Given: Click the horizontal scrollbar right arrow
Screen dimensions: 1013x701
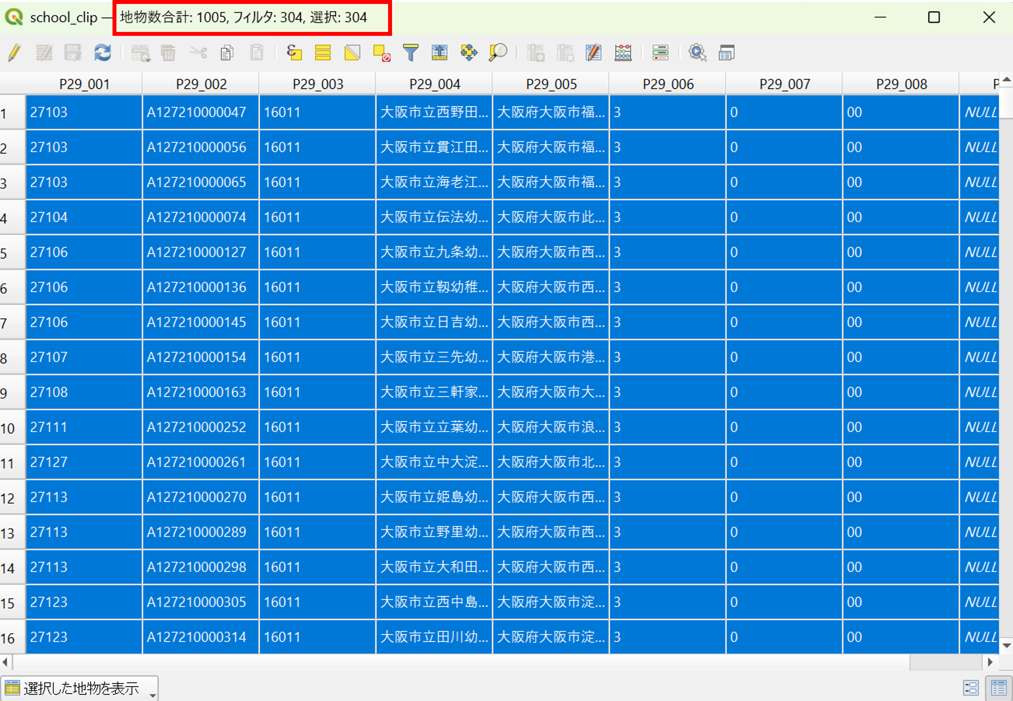Looking at the screenshot, I should (x=990, y=662).
